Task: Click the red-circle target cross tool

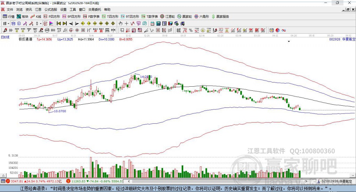Action: coord(71,30)
